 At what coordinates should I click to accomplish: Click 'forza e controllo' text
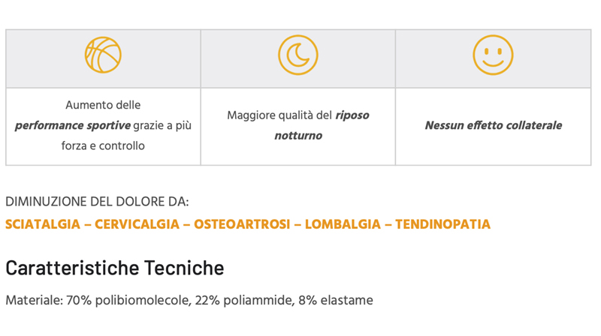(x=103, y=146)
